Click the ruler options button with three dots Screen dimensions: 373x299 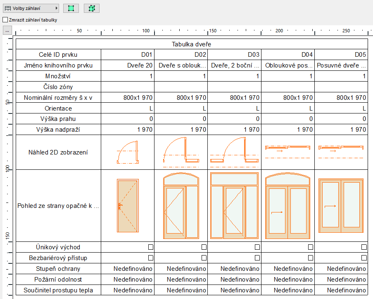(7, 30)
